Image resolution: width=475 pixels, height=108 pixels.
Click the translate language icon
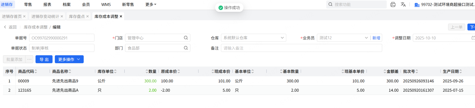click(403, 5)
